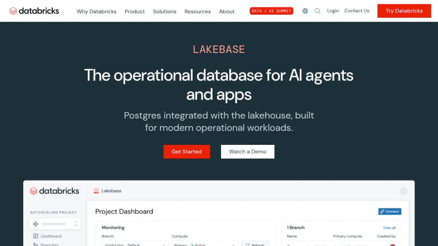
Task: Click the Lakebase label in dashboard header
Action: pos(111,191)
